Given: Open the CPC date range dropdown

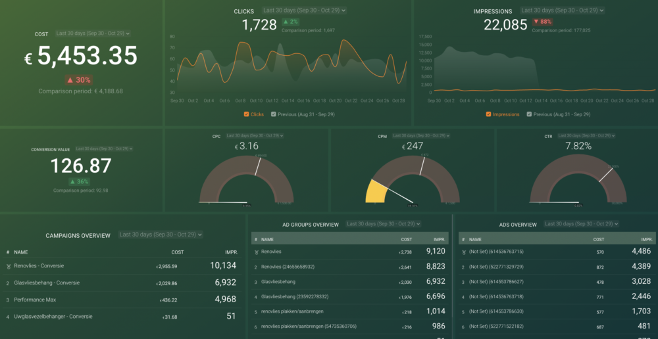Looking at the screenshot, I should [255, 136].
